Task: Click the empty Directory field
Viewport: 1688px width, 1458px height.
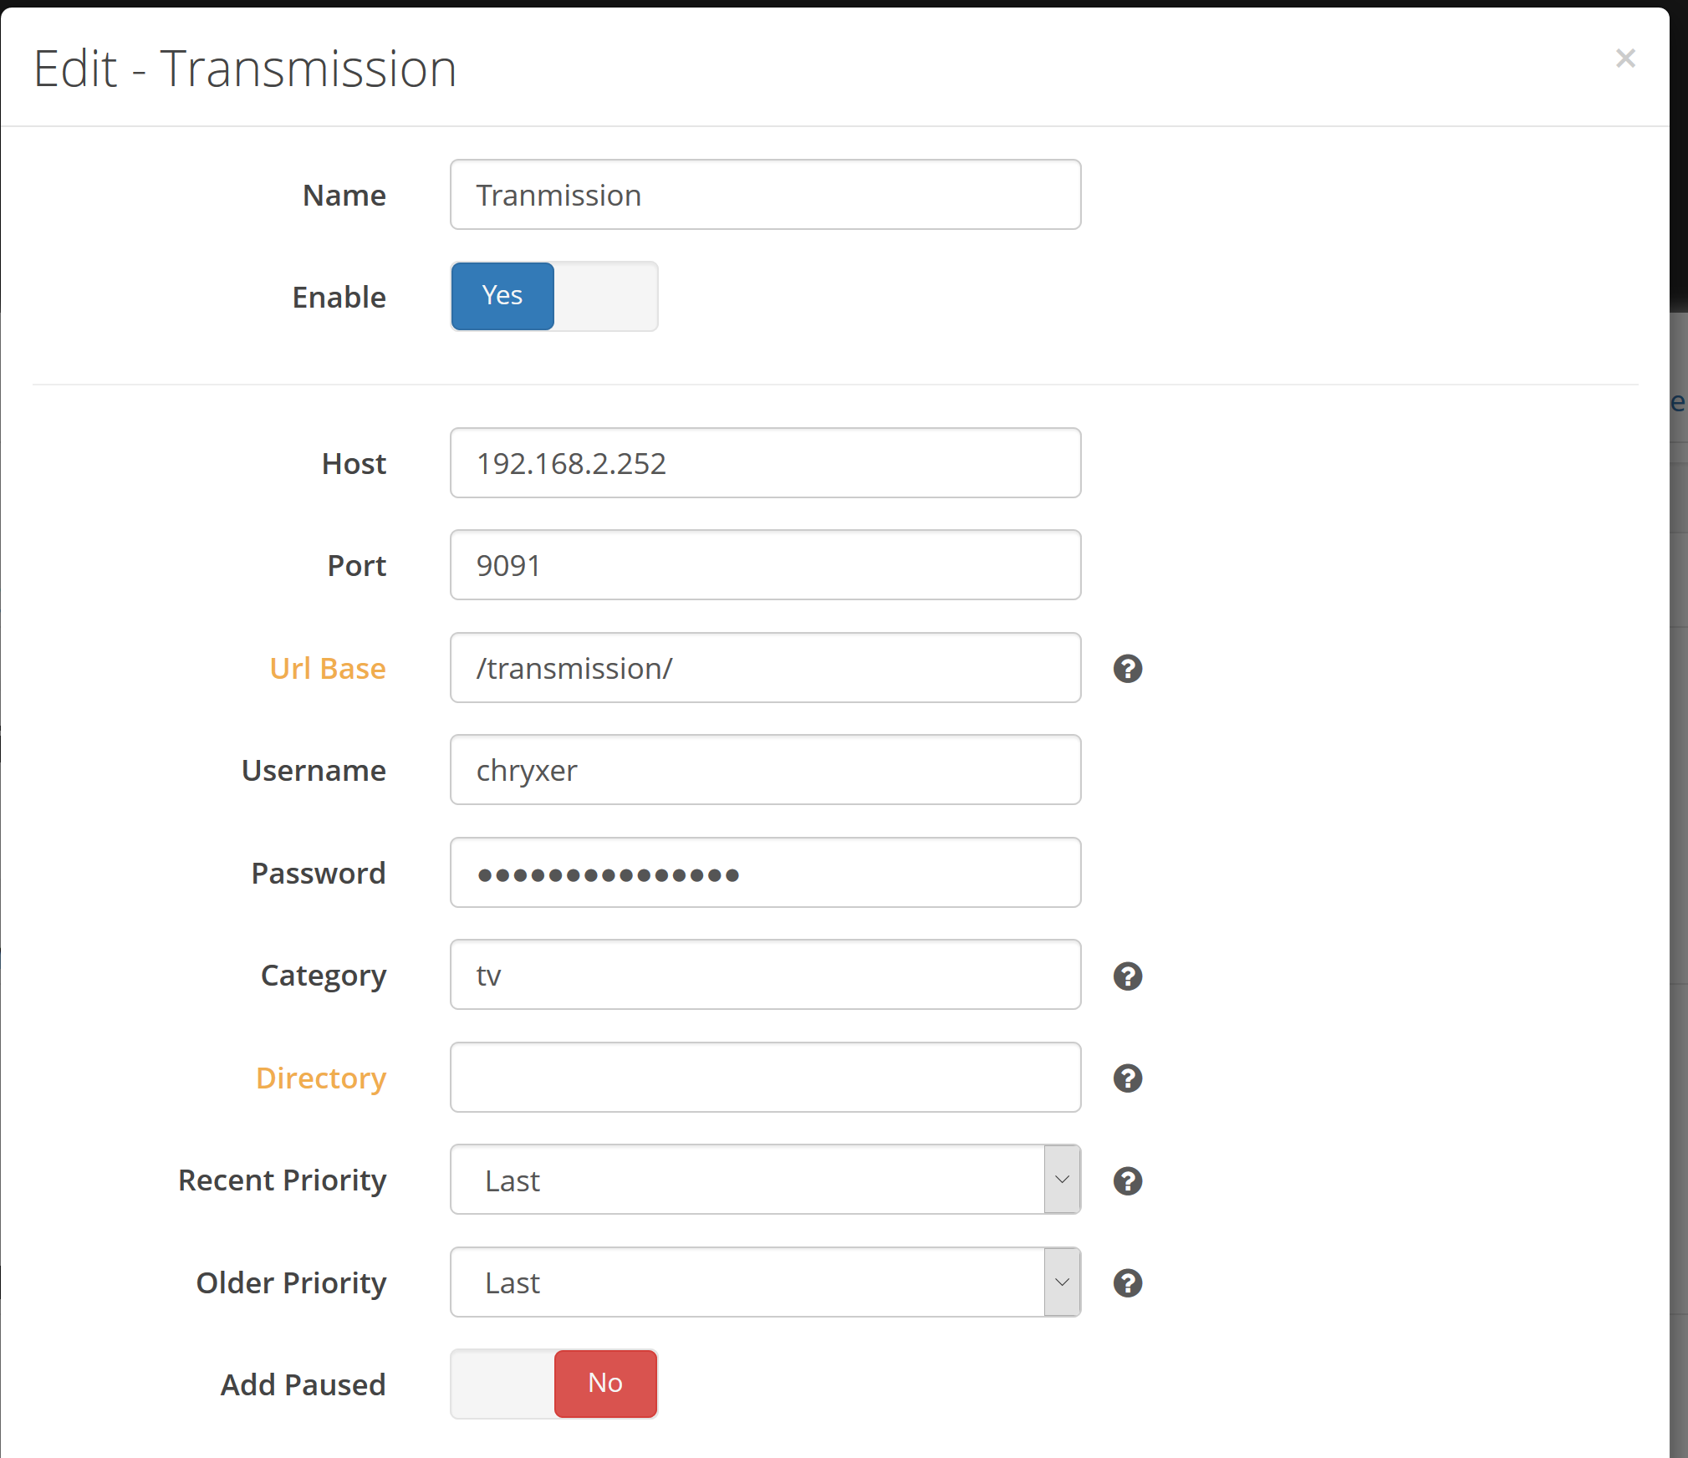Action: (x=764, y=1078)
